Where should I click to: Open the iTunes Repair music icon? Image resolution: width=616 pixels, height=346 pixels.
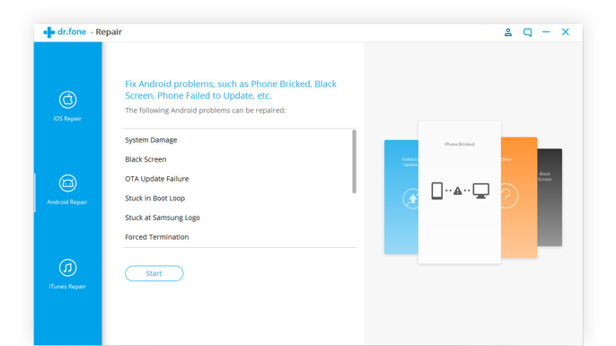(x=67, y=268)
